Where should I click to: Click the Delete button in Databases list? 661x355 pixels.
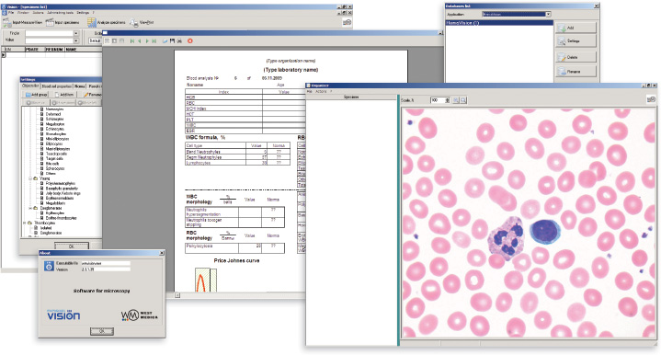576,57
